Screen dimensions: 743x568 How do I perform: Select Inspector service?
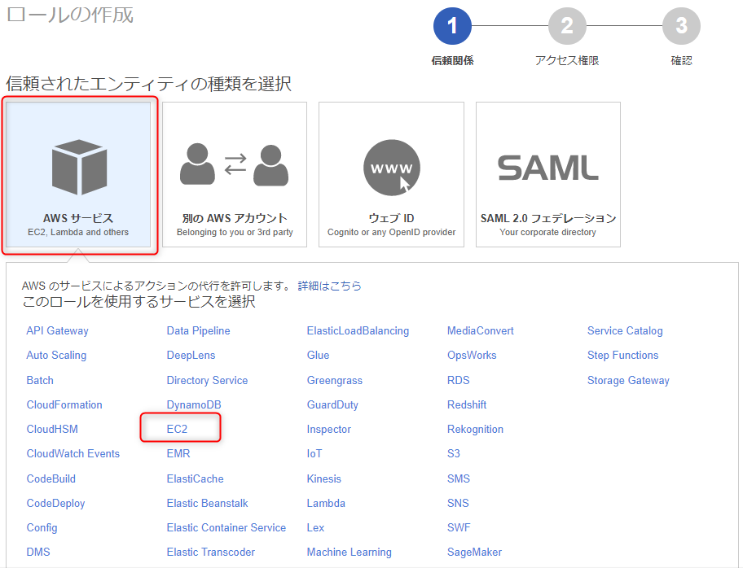tap(329, 430)
